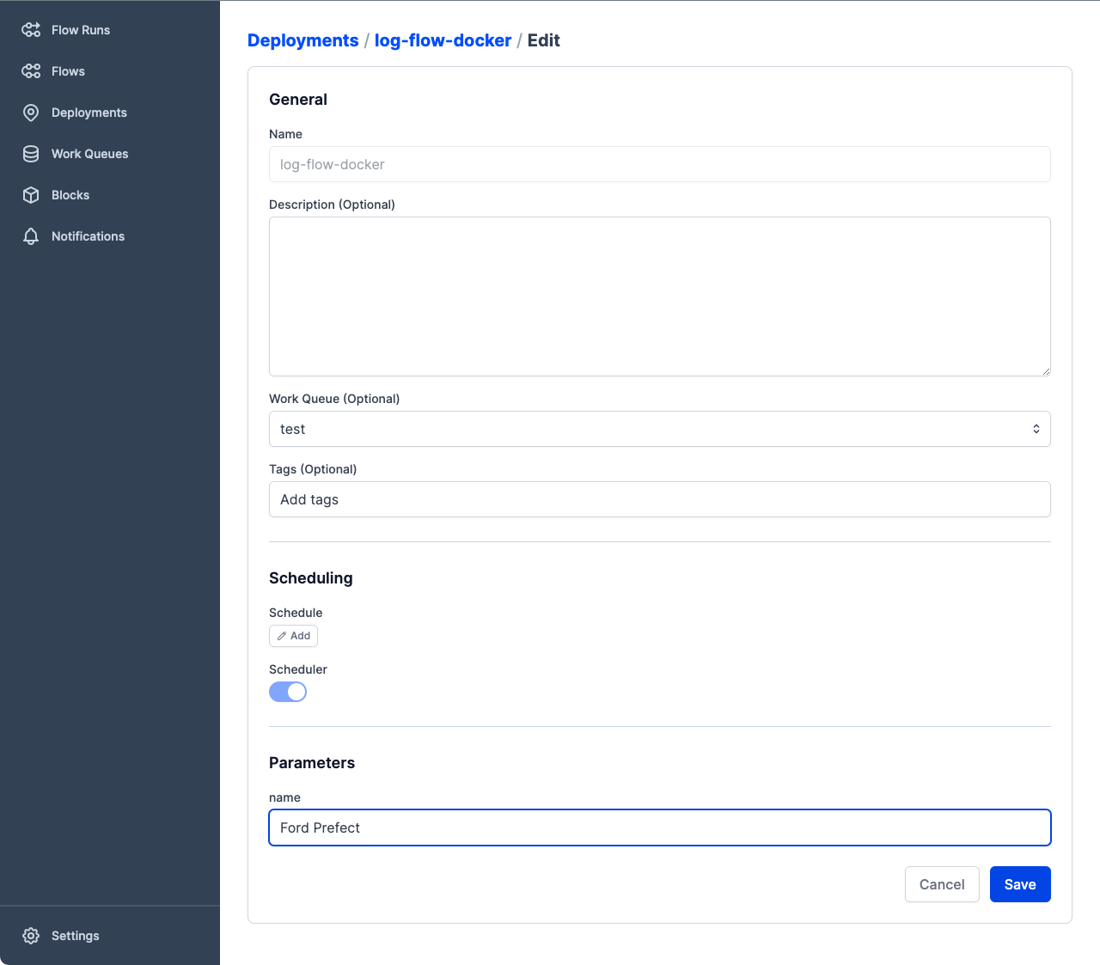Click the Scheduling section heading
Image resolution: width=1100 pixels, height=965 pixels.
click(x=311, y=578)
